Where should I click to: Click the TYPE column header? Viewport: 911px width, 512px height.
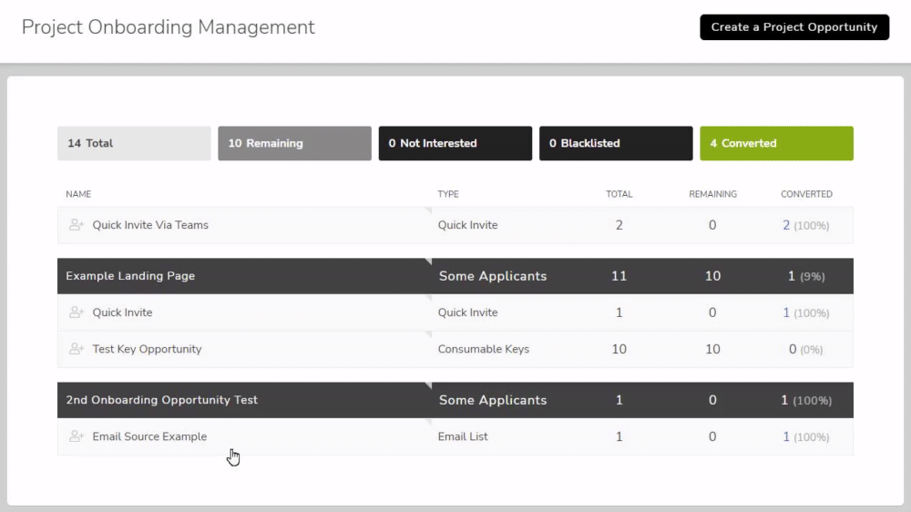coord(448,194)
